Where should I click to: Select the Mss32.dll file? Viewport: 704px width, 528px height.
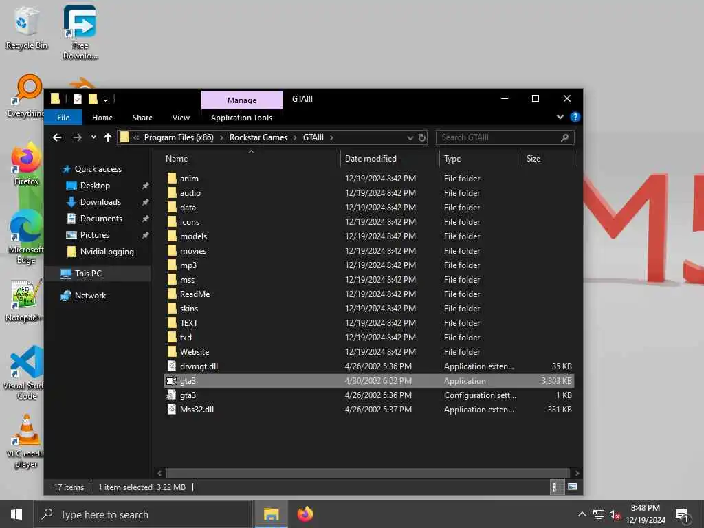pos(369,410)
